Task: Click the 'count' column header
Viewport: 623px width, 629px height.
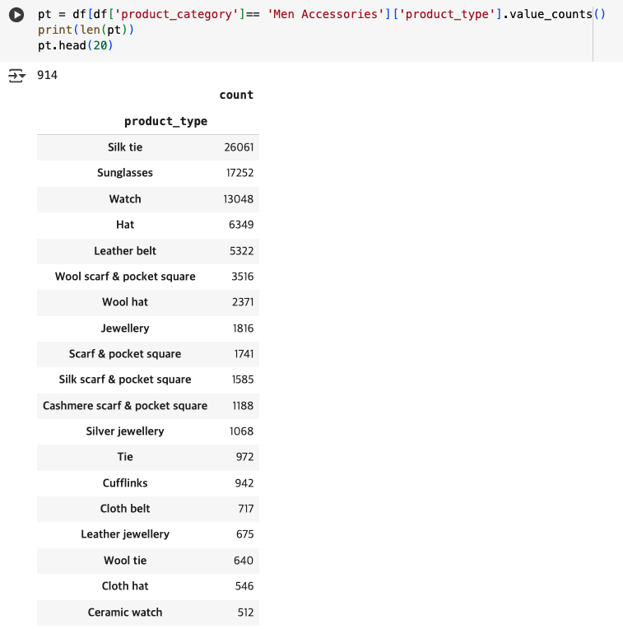Action: 236,95
